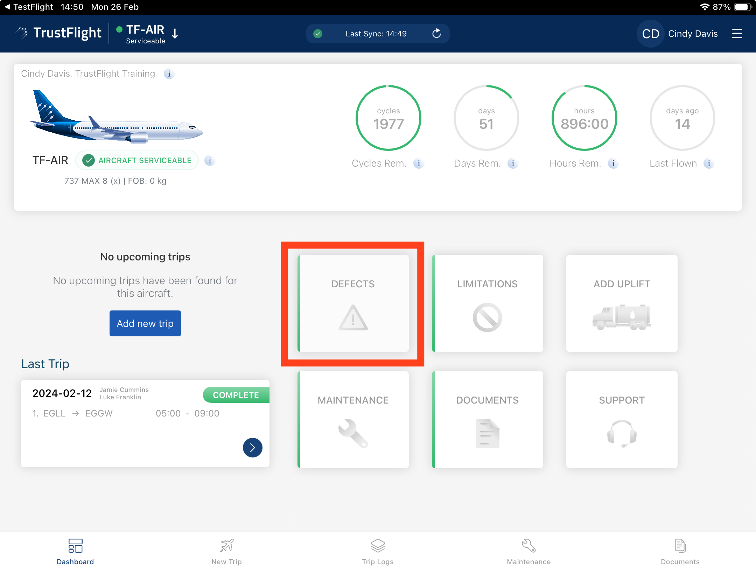Open last trip details arrow

point(252,448)
